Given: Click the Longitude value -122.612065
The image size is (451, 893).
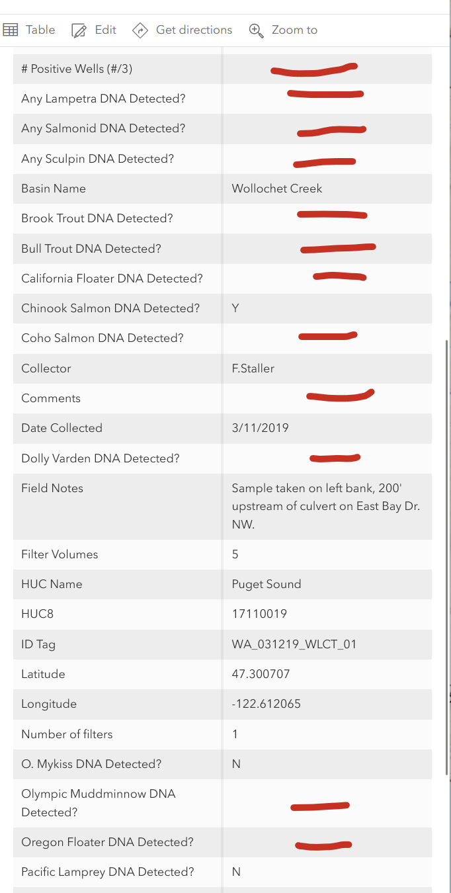Looking at the screenshot, I should 266,704.
